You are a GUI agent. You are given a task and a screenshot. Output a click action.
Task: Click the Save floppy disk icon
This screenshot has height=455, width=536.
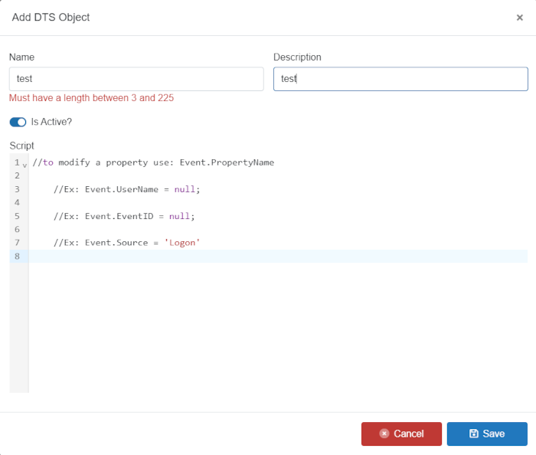(x=474, y=434)
